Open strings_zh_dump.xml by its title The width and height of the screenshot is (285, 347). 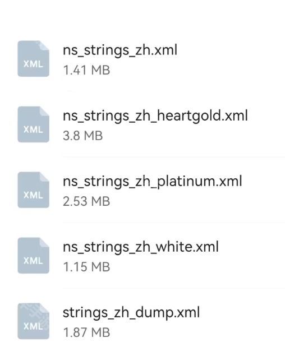(x=131, y=313)
